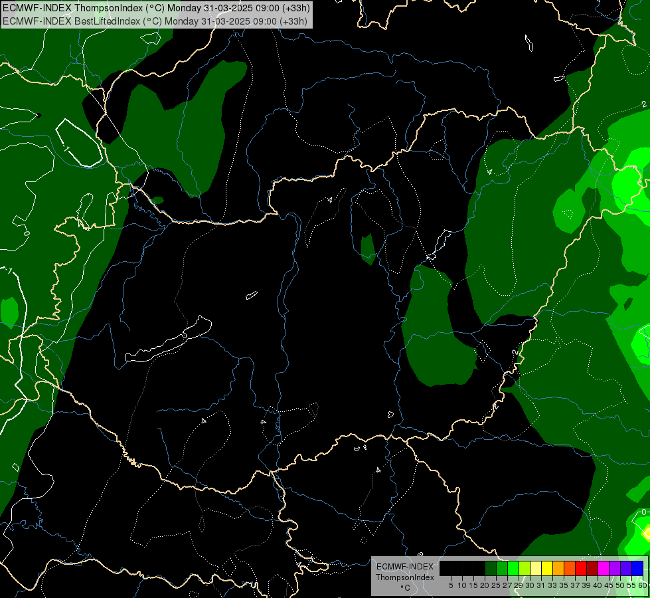Select the bright green 27–29 legend swatch
Viewport: 650px width, 598px height.
pos(514,568)
